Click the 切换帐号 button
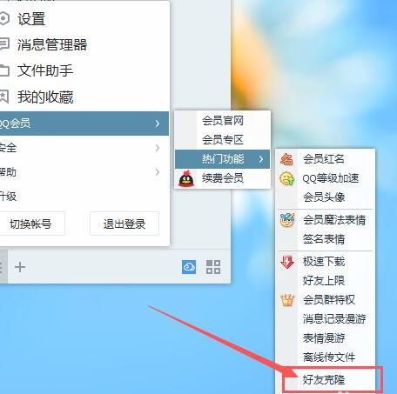Screen dimensions: 397x394 click(x=31, y=224)
